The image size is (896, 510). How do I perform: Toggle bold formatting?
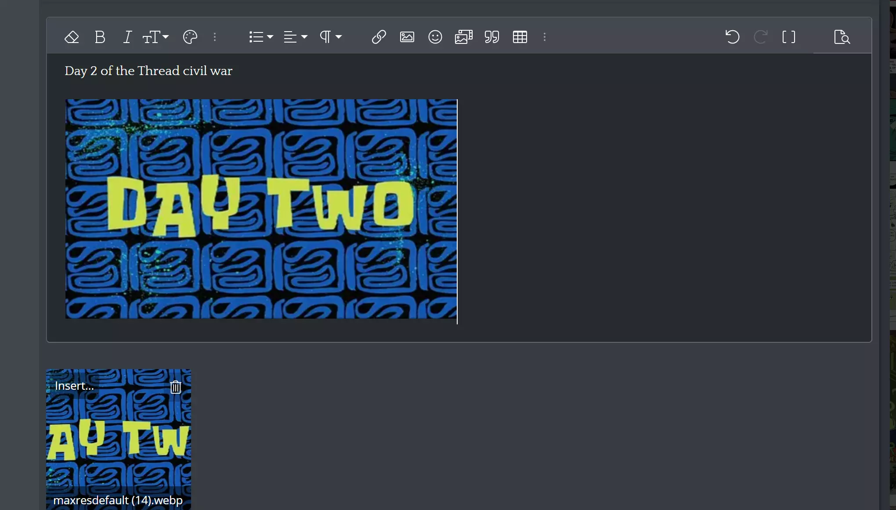(100, 37)
